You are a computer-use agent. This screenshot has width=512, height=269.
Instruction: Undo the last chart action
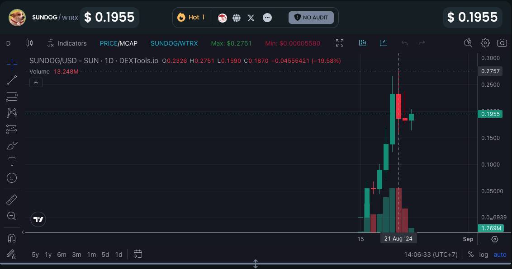pyautogui.click(x=404, y=43)
